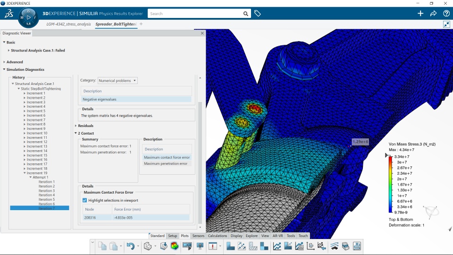
Task: Click the collapse panel arrows icon
Action: [x=447, y=24]
